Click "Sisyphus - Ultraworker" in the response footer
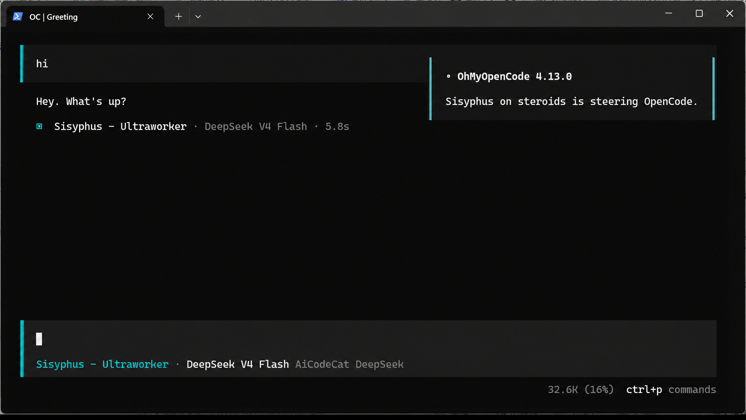 [x=120, y=127]
